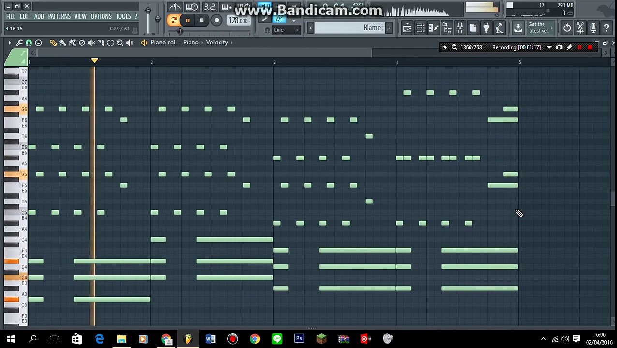
Task: Open the piano roll tool wrench menu
Action: coord(19,43)
